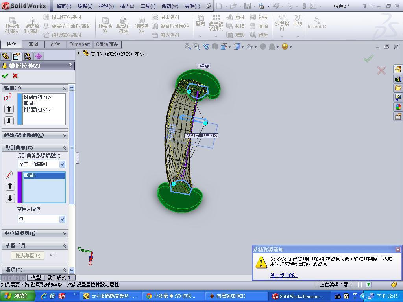Select 草圖3 in the profiles list

[x=30, y=103]
